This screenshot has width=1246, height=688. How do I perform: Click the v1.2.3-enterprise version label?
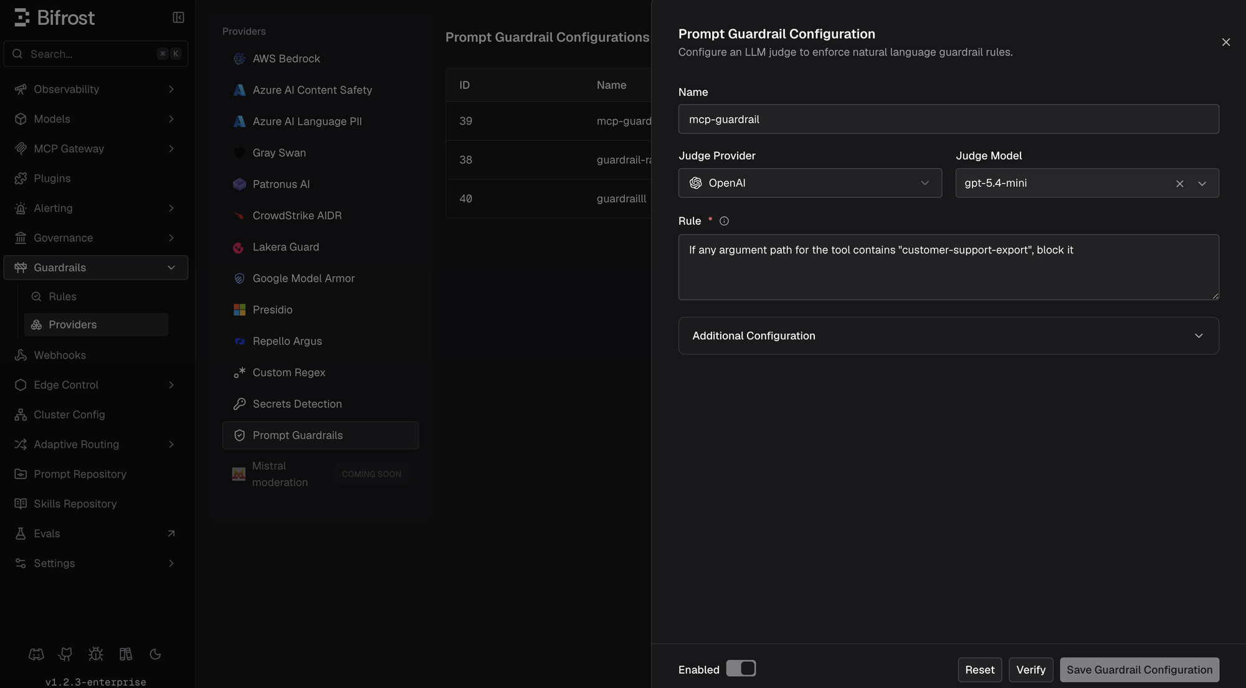[95, 682]
